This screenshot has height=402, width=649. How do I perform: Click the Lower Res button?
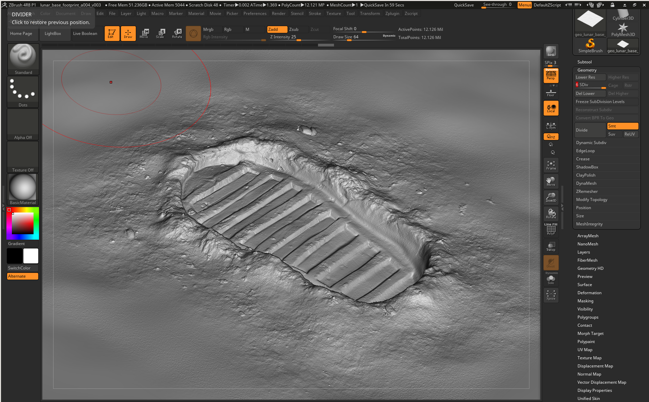pyautogui.click(x=590, y=77)
